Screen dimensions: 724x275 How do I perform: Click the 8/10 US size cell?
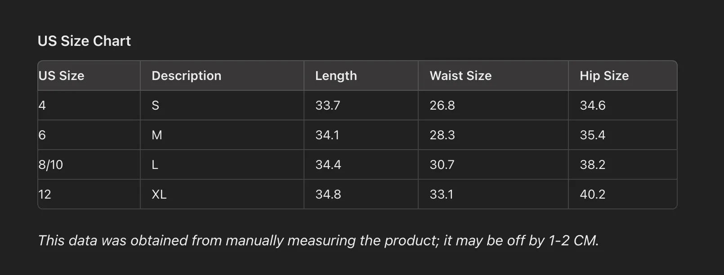click(x=89, y=164)
